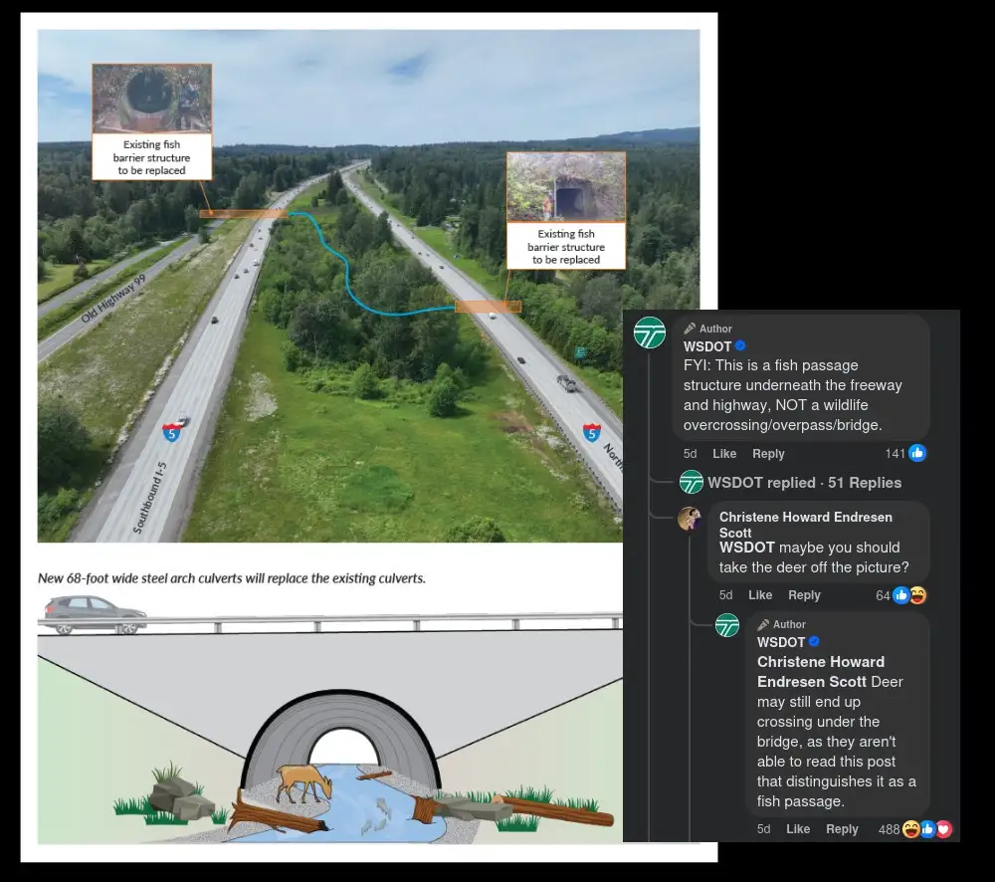This screenshot has height=882, width=995.
Task: Click the deer in the culvert illustration
Action: pyautogui.click(x=304, y=782)
